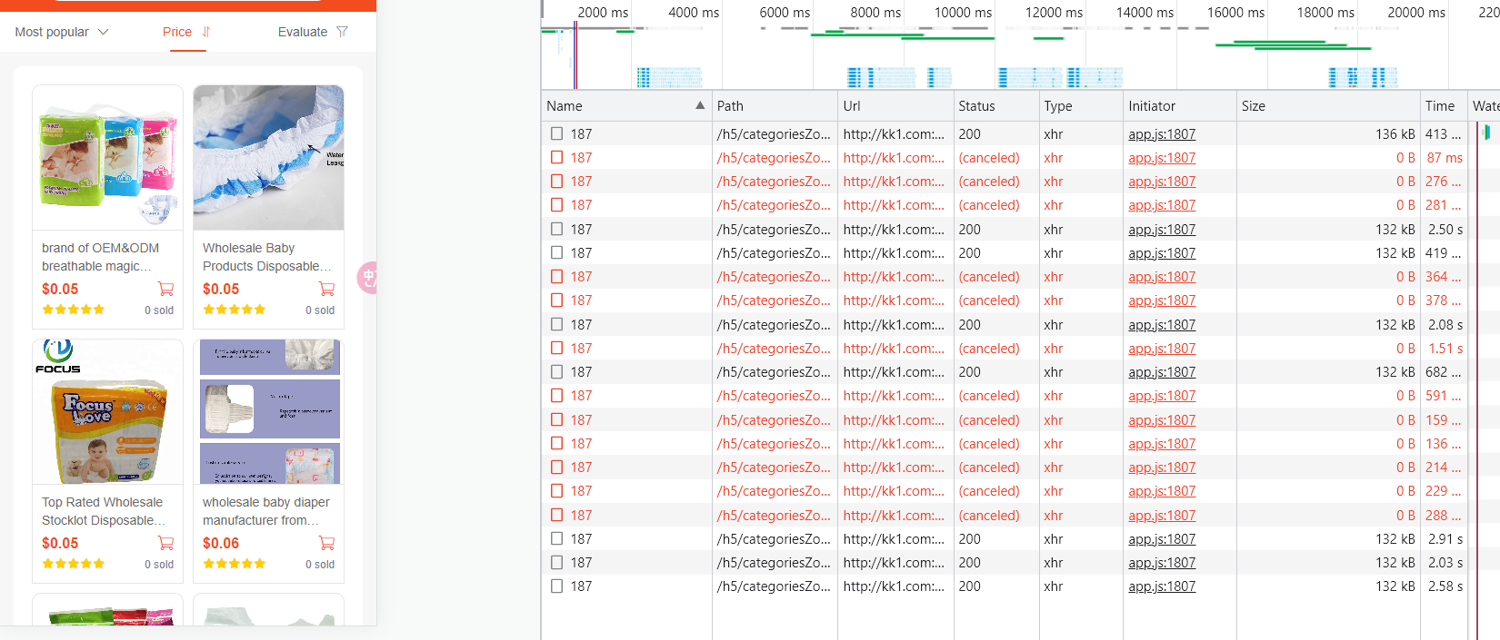The height and width of the screenshot is (640, 1500).
Task: Click cart icon for Wholesale Baby Products Disposable
Action: pos(326,289)
